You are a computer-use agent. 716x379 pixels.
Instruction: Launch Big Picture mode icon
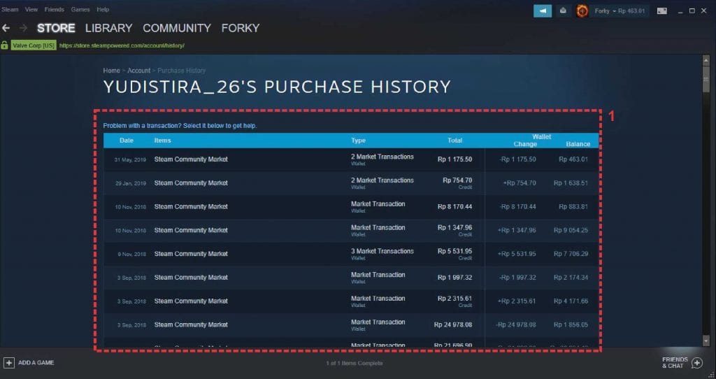click(x=661, y=11)
